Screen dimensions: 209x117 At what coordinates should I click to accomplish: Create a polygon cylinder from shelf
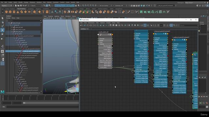[x=14, y=12]
